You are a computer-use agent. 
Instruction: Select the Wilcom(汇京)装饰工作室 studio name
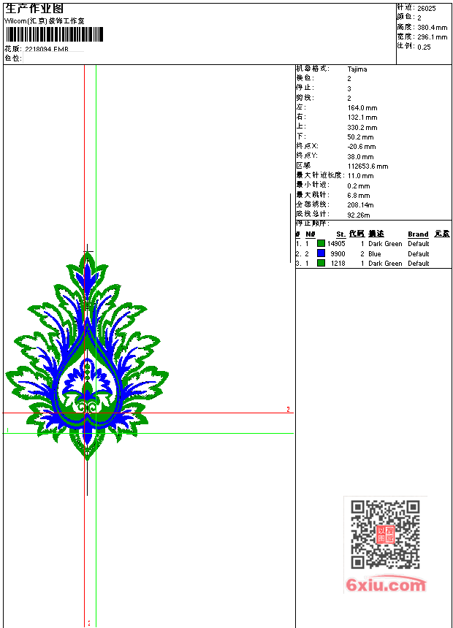click(x=45, y=21)
